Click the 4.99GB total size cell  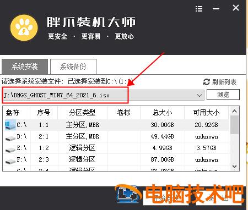[162, 148]
